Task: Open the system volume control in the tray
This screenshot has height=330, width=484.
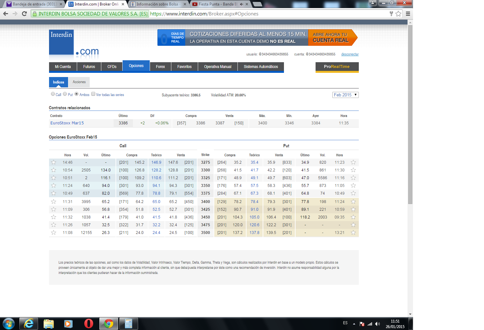Action: (378, 324)
